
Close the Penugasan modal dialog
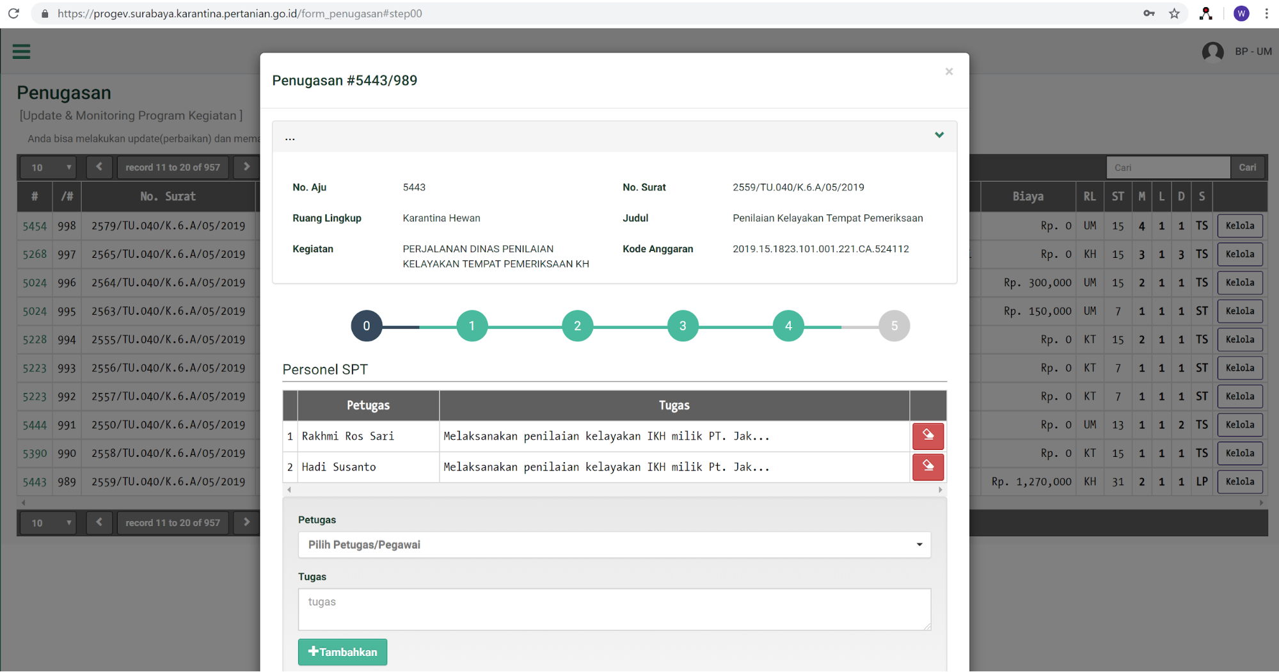949,72
